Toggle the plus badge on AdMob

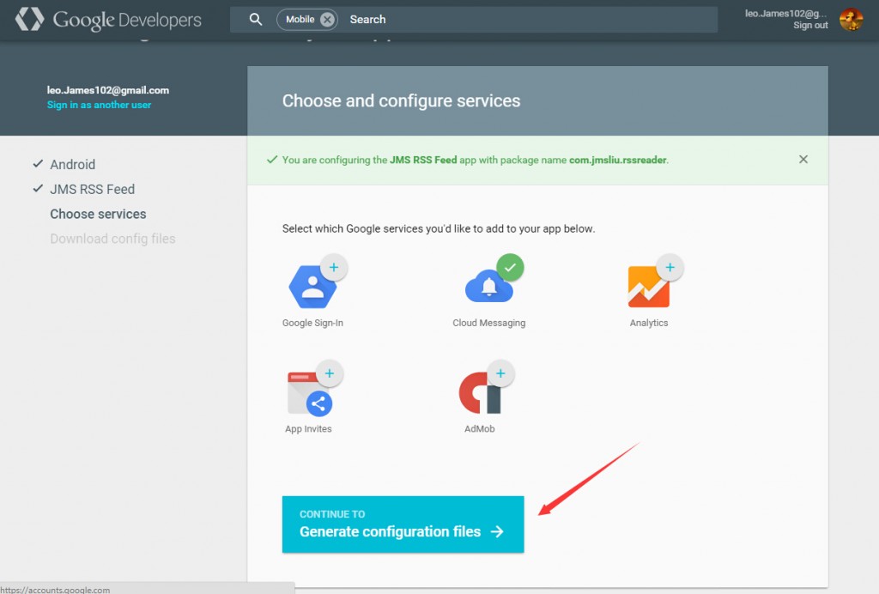(x=502, y=372)
